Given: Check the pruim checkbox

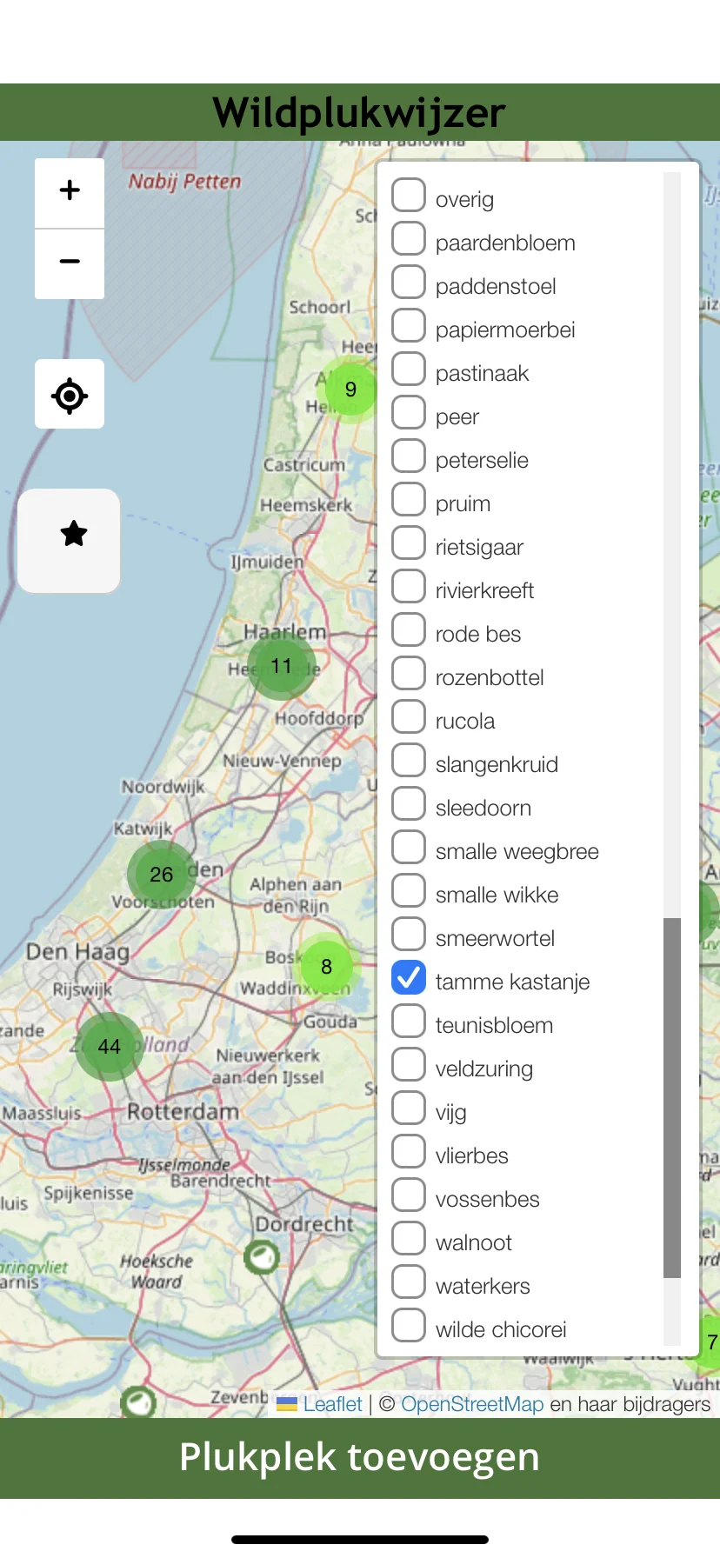Looking at the screenshot, I should (409, 500).
